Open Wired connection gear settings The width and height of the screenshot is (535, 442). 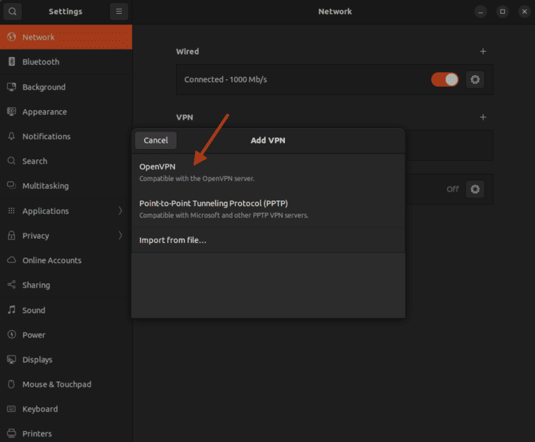point(475,79)
